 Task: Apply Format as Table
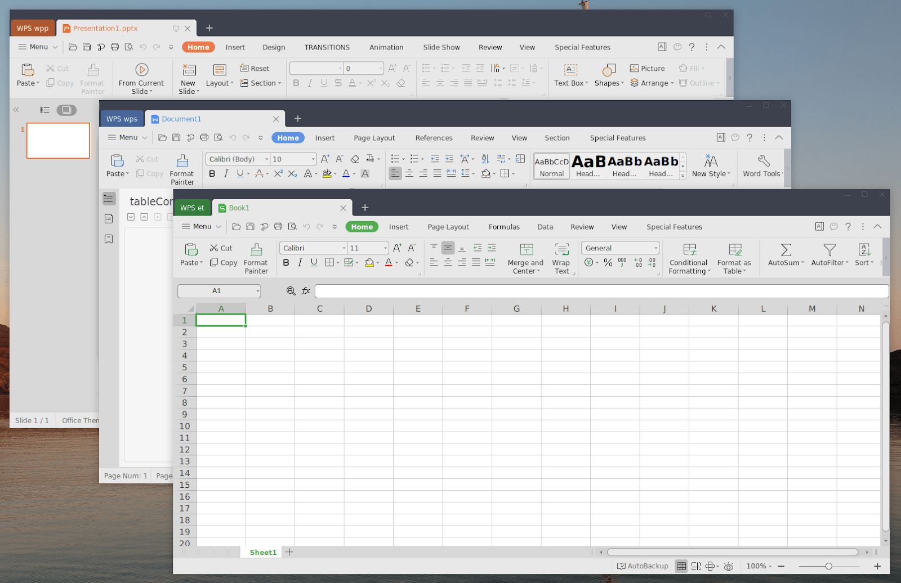734,257
